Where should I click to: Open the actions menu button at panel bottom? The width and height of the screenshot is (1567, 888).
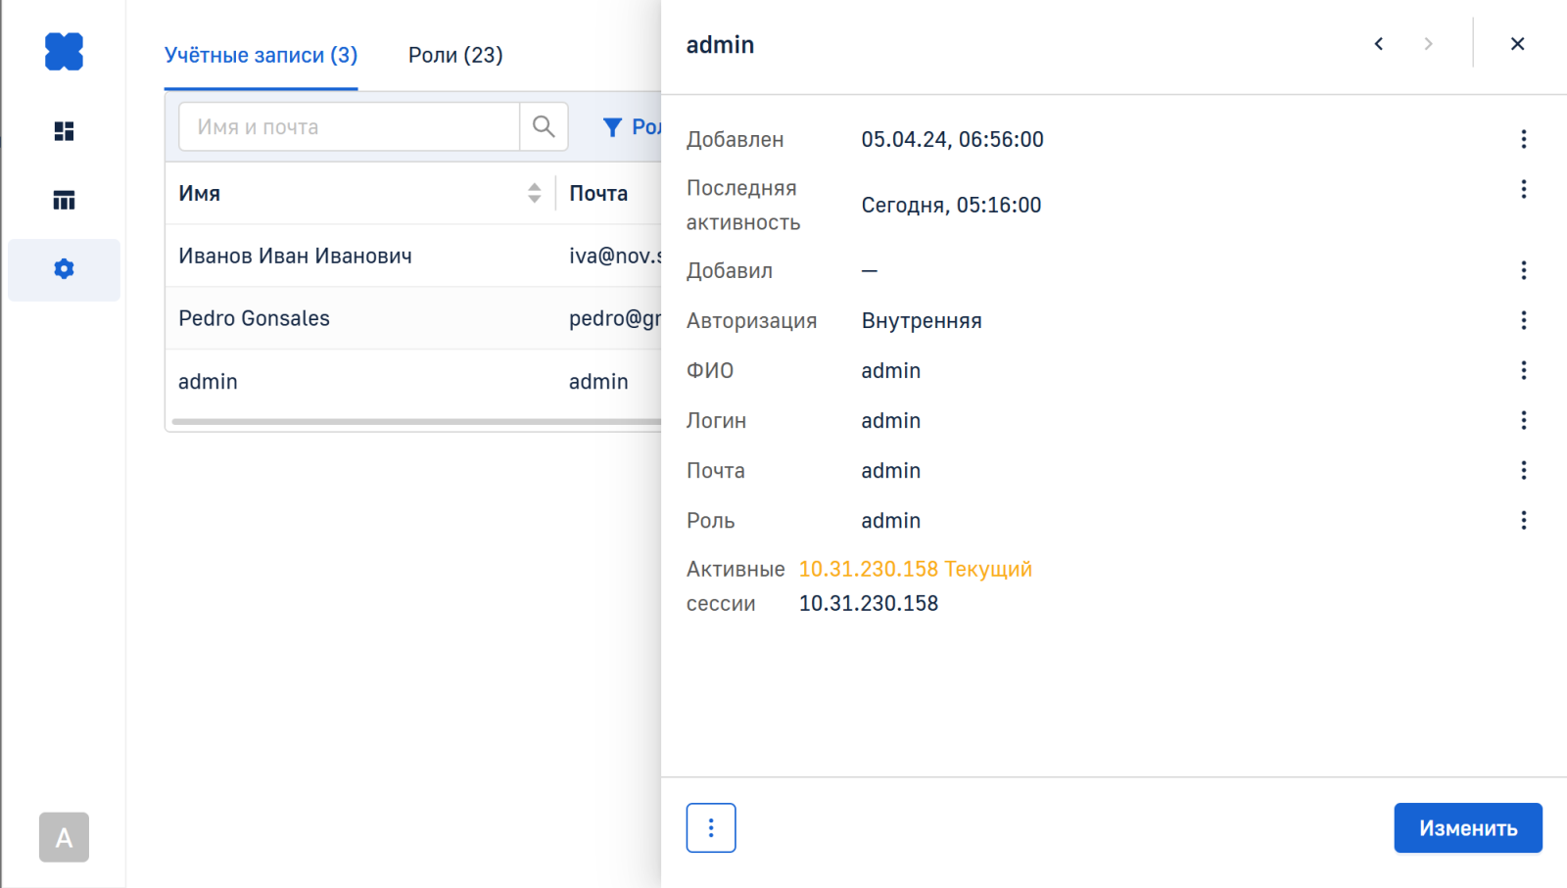(711, 828)
